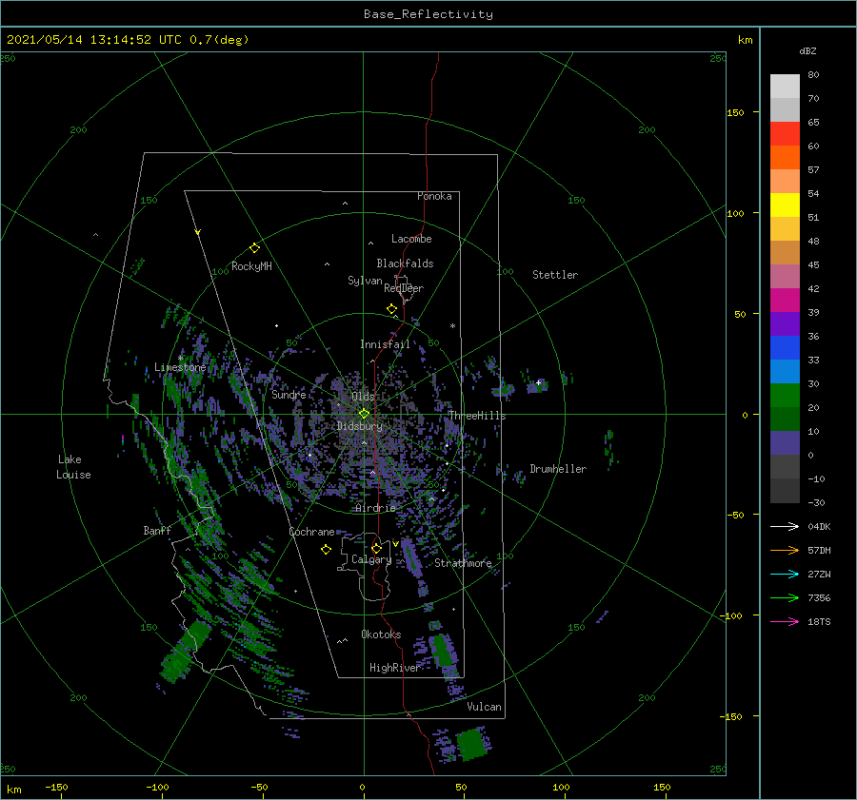The image size is (857, 800).
Task: Click the purple echo band east of Calgary
Action: coord(411,557)
